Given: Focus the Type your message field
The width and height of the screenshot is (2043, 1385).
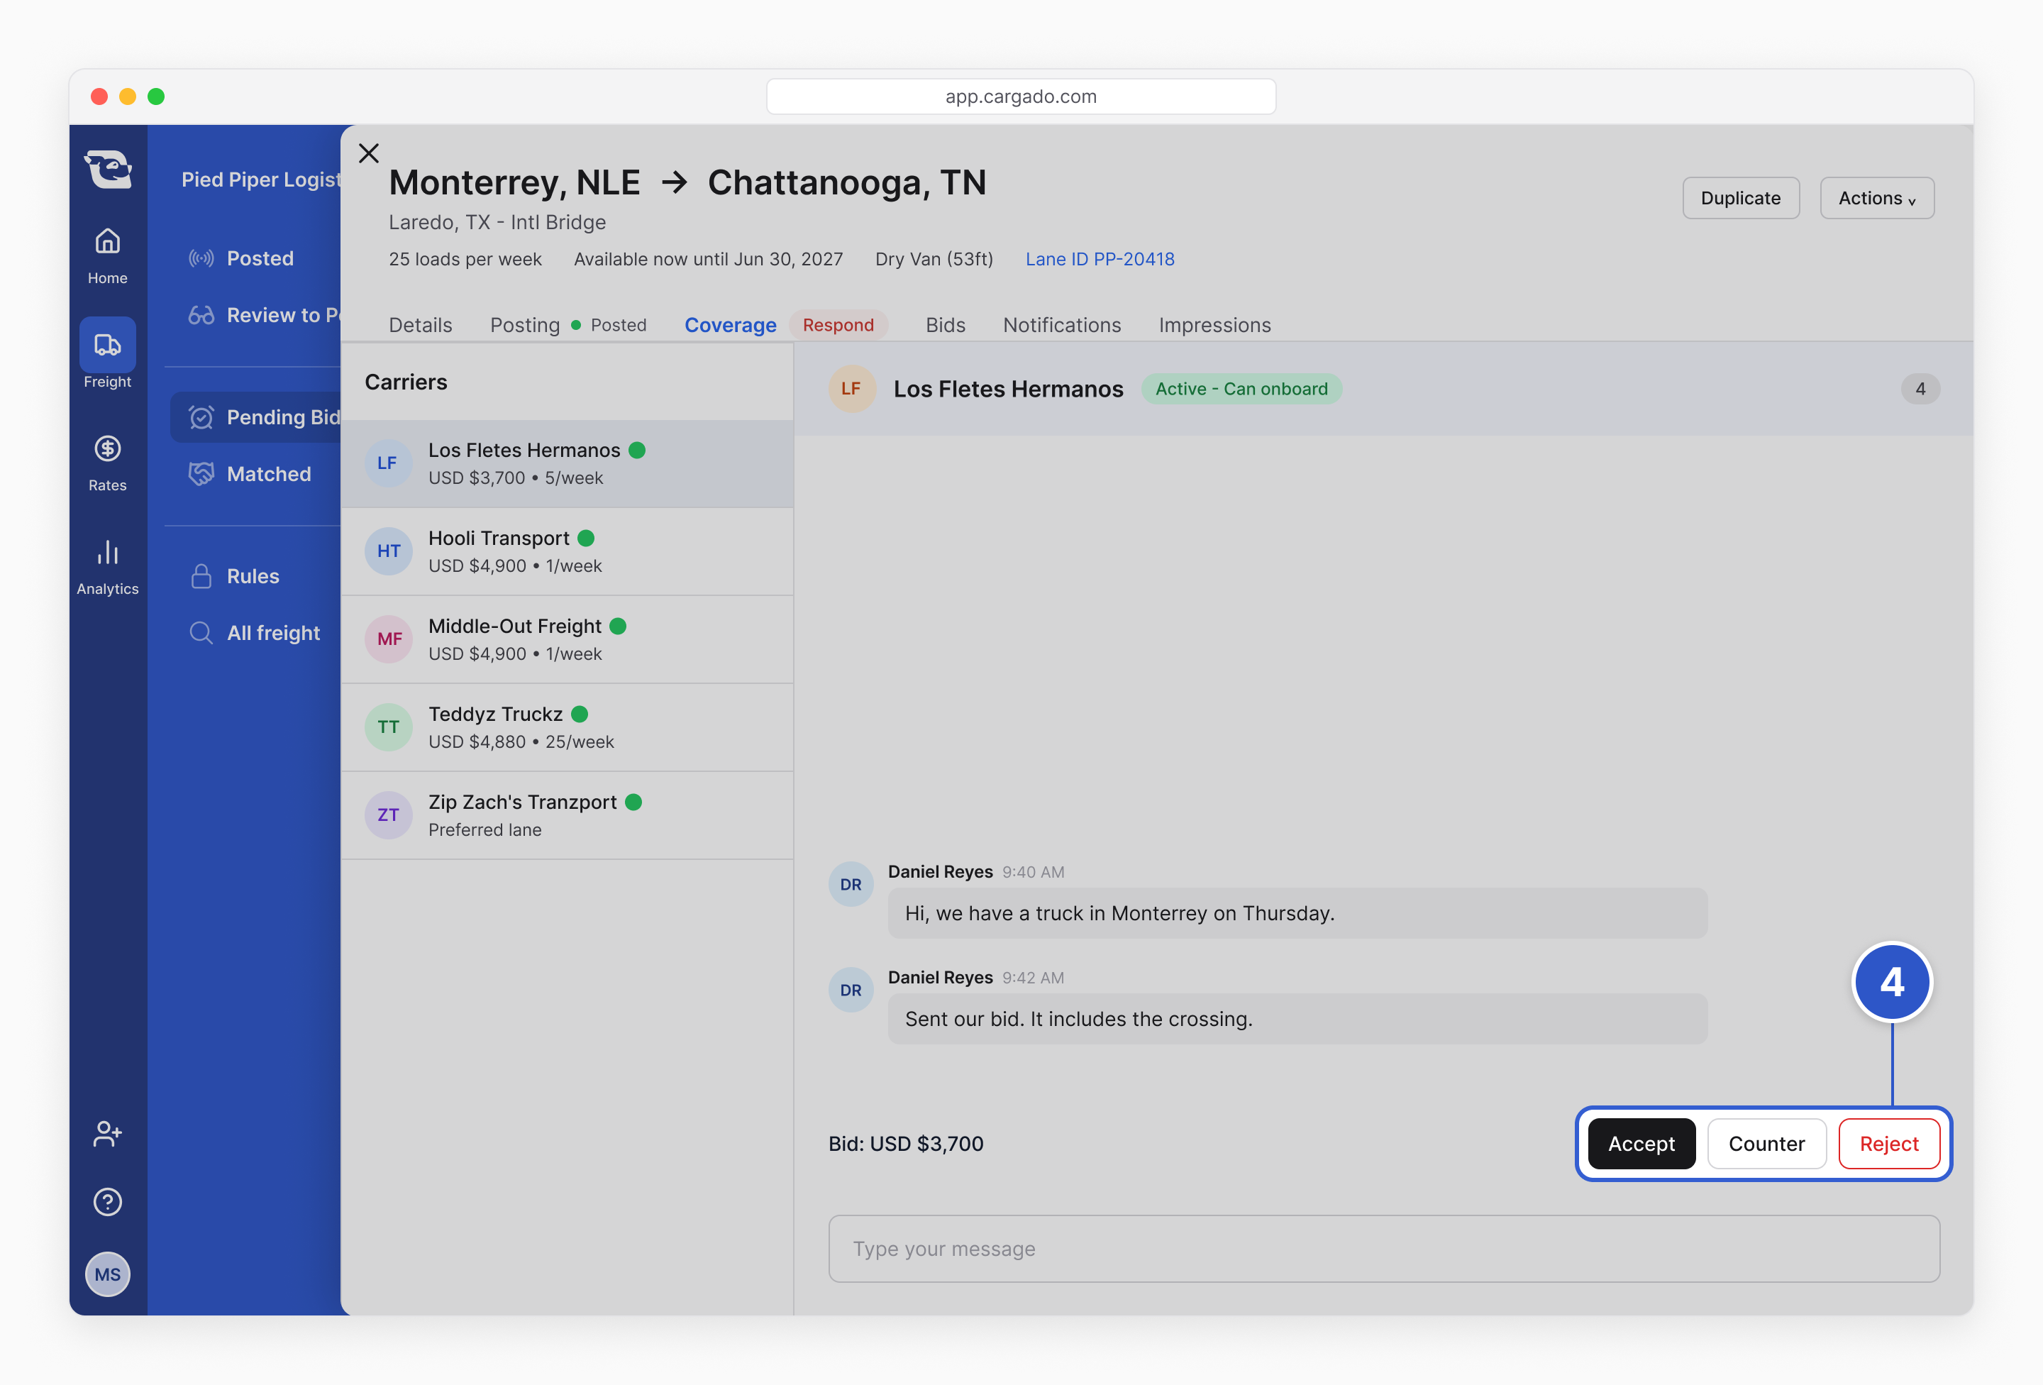Looking at the screenshot, I should click(x=1384, y=1249).
